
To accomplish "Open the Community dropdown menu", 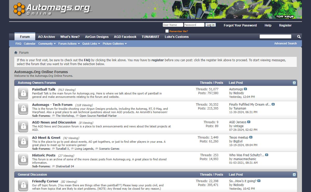I will 47,44.
